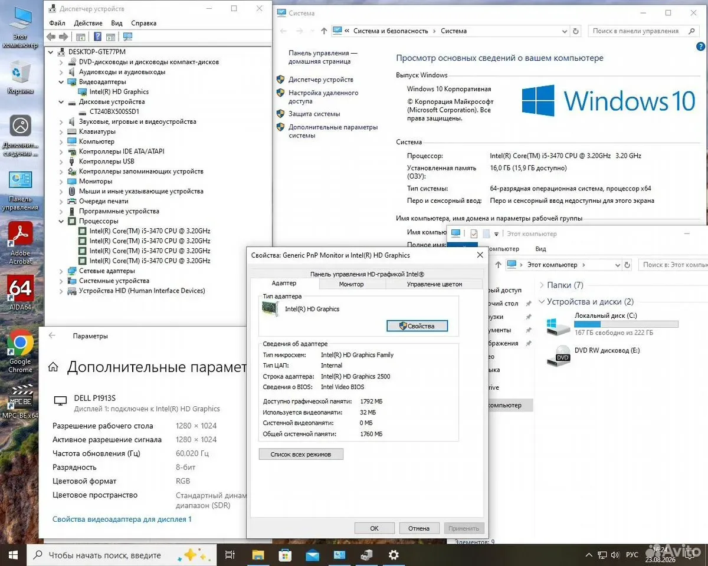The width and height of the screenshot is (708, 566).
Task: Open Панель управления HD-графикой Intel tab
Action: 367,274
